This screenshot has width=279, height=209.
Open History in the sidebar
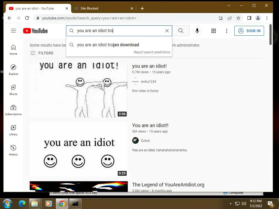pyautogui.click(x=13, y=150)
